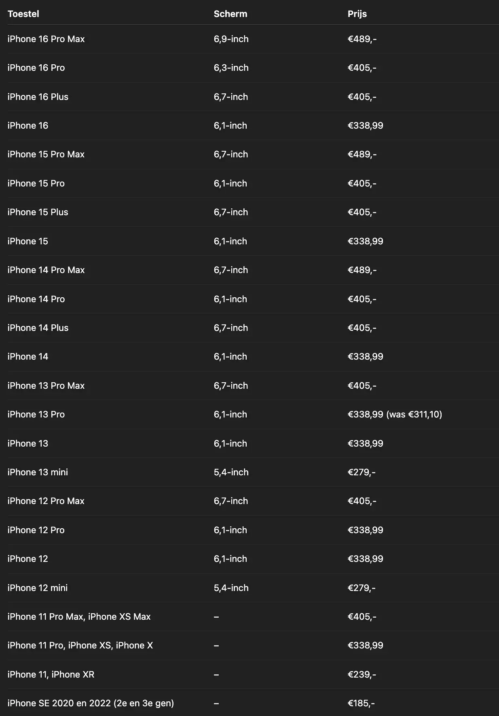Click the €489,- price for iPhone 16 Pro Max

[362, 39]
